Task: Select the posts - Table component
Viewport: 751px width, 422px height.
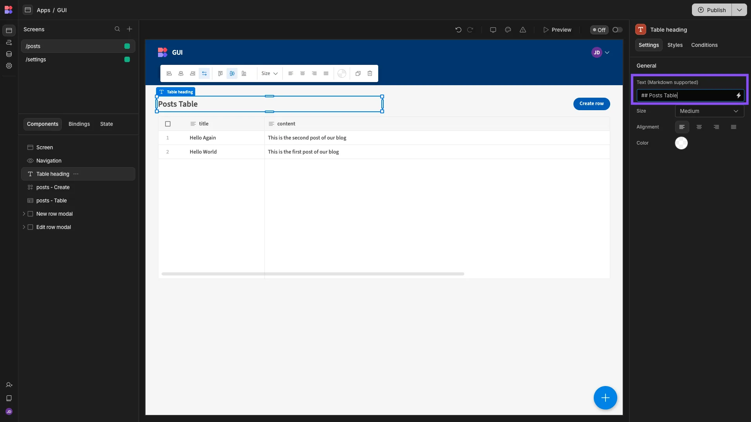Action: point(78,200)
